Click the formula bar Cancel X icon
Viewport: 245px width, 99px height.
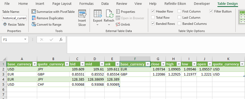coord(41,39)
